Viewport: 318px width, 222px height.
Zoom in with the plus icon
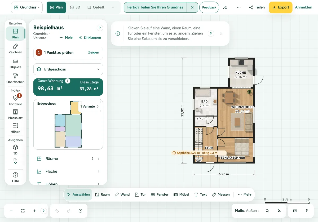pyautogui.click(x=34, y=211)
